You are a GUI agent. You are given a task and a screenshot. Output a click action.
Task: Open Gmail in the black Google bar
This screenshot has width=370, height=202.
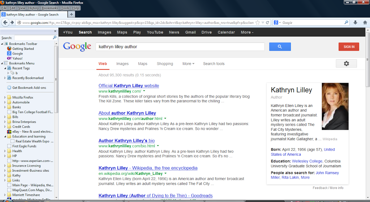click(x=190, y=32)
